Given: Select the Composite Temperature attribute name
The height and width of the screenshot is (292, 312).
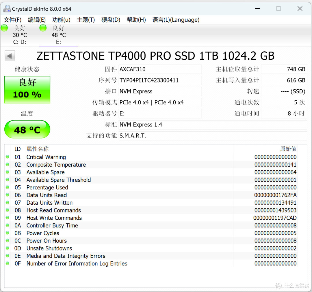Looking at the screenshot, I should tap(56, 165).
